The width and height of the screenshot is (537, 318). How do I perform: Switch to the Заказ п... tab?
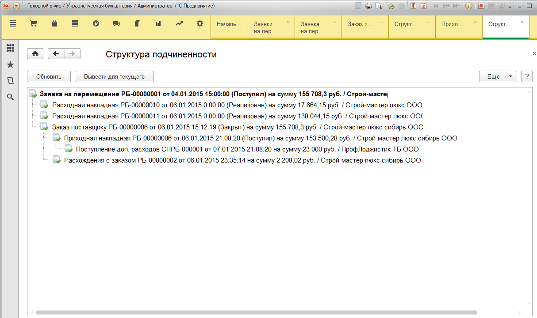coord(362,24)
